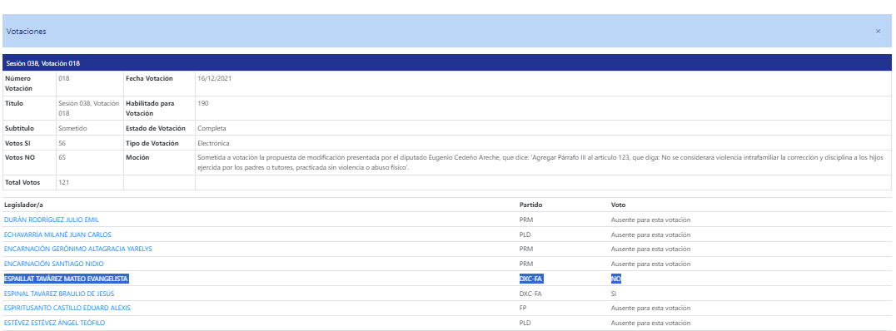Click the Total Votos value 121

[x=63, y=182]
